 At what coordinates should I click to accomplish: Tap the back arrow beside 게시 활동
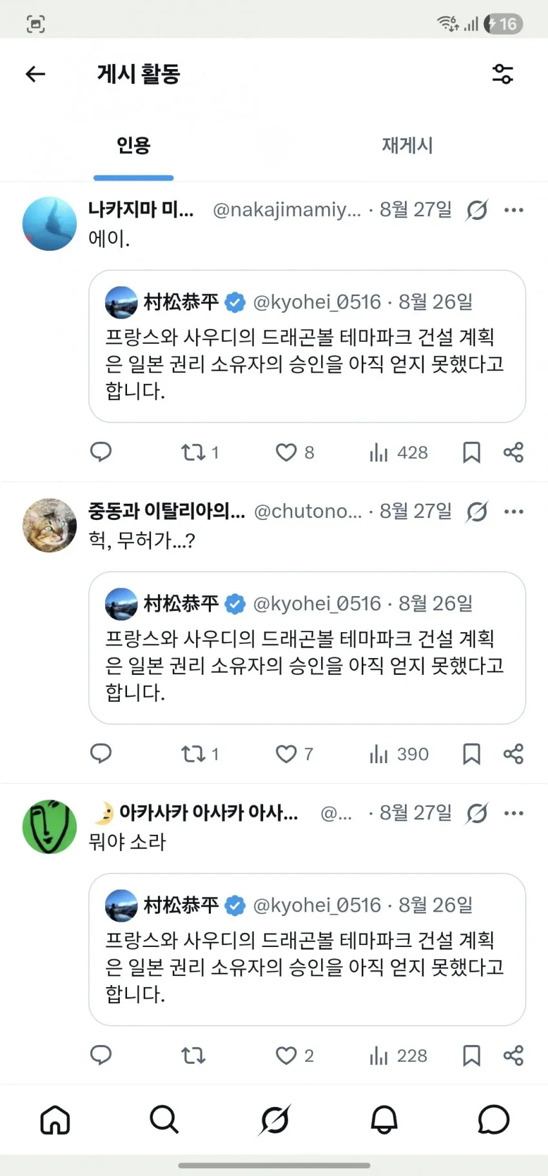(x=35, y=74)
